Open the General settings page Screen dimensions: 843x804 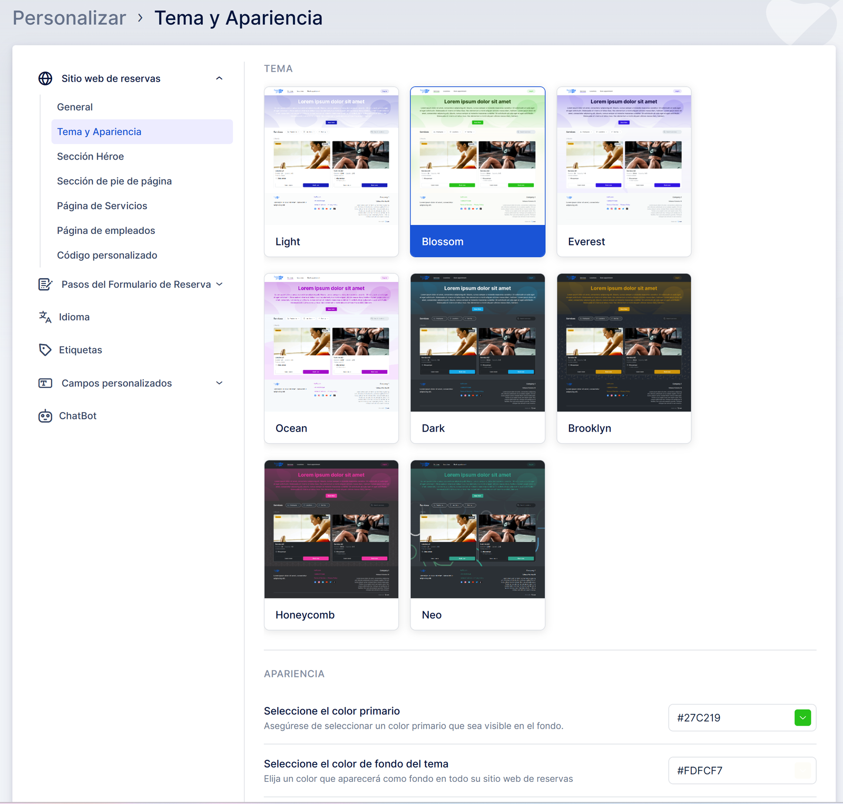click(75, 107)
